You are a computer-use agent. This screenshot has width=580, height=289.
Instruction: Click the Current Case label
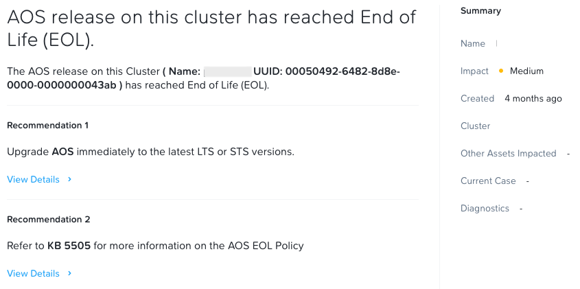pyautogui.click(x=488, y=181)
